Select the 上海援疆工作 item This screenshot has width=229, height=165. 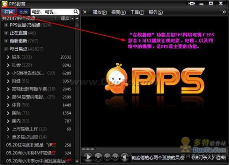(39, 129)
